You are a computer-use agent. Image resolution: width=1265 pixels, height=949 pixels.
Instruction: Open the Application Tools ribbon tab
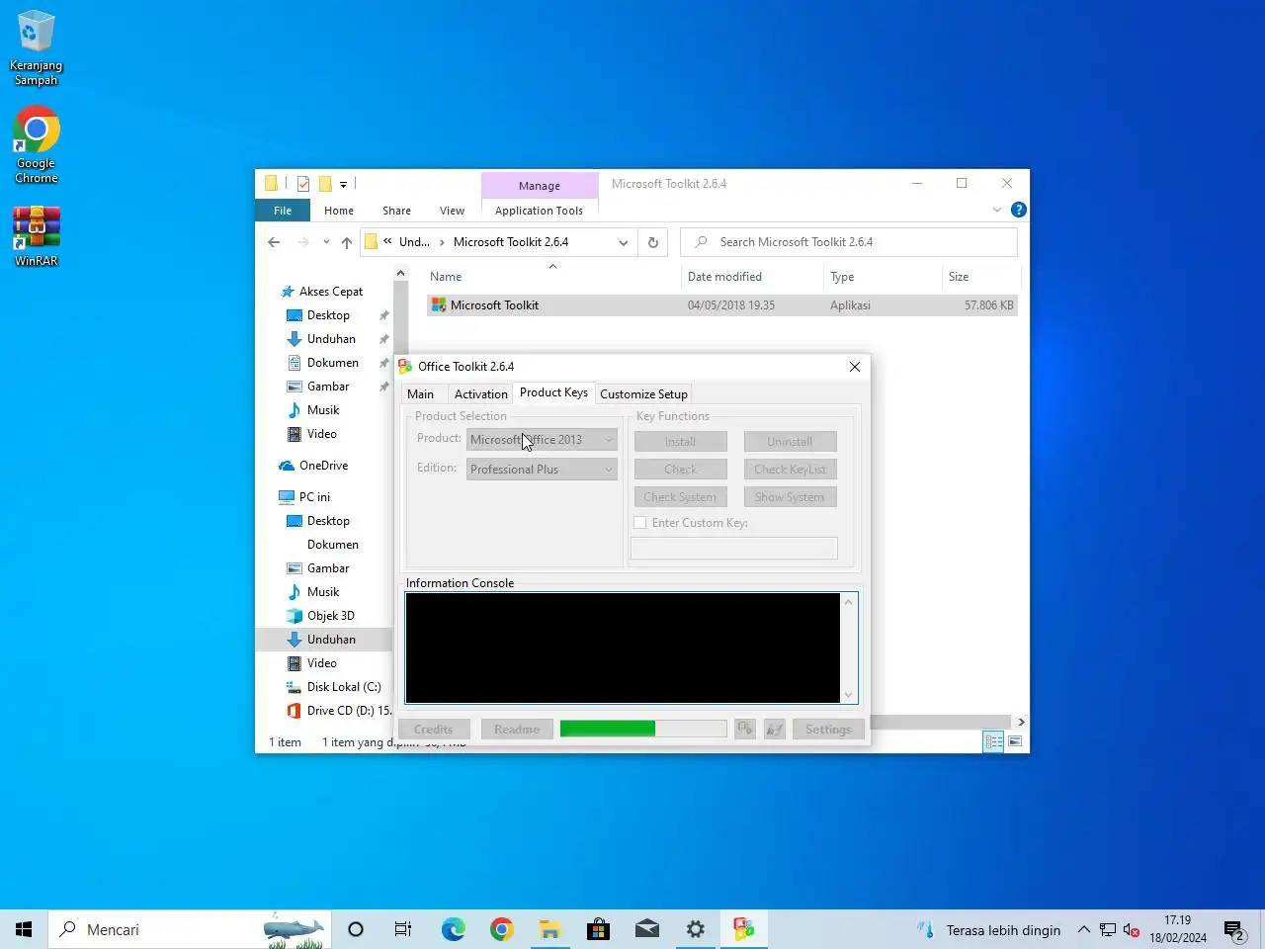click(539, 211)
